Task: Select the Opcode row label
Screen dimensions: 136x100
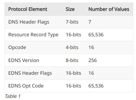Action: [x=17, y=47]
